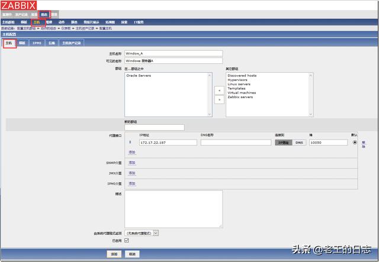Select the Templates (模板) form tab

[22, 43]
